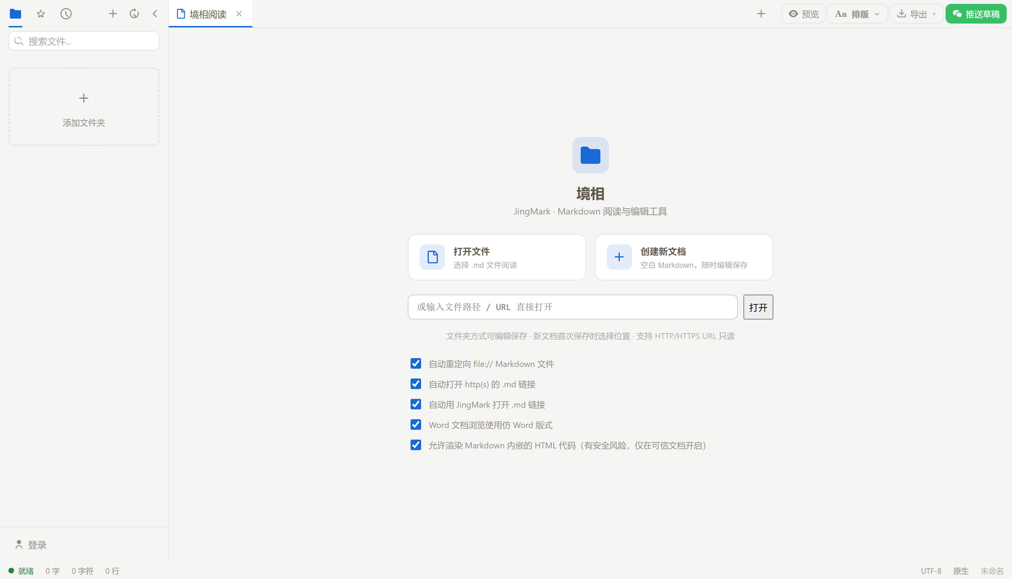Click the 打开 button beside URL field

click(758, 307)
